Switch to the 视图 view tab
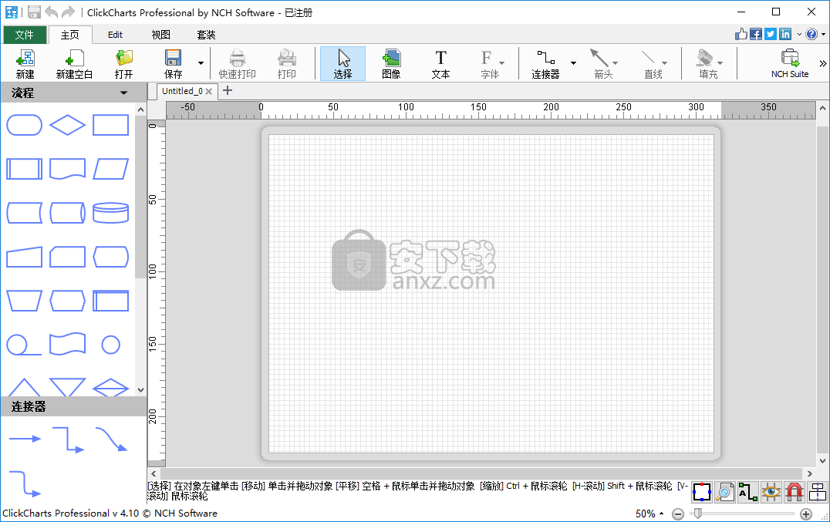Image resolution: width=830 pixels, height=522 pixels. coord(161,35)
